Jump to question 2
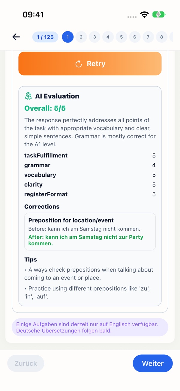Viewport: 180px width, 391px height. point(81,37)
